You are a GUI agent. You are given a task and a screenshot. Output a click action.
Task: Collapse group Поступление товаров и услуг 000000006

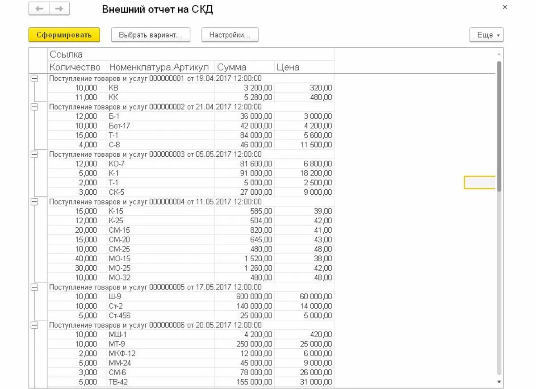pos(34,325)
